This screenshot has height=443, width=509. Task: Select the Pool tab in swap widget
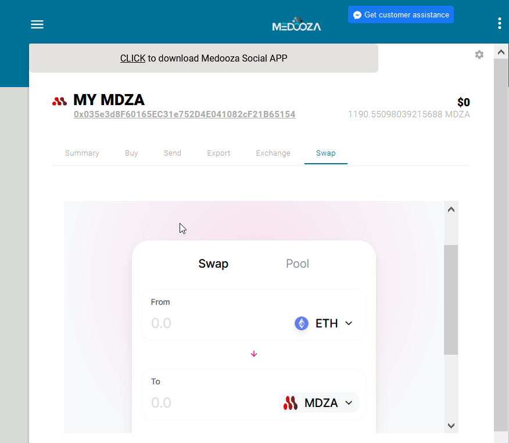pyautogui.click(x=297, y=264)
